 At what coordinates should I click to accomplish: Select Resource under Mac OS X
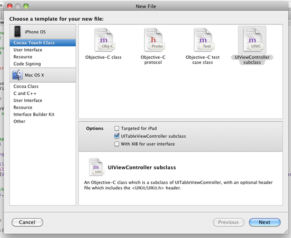click(43, 108)
